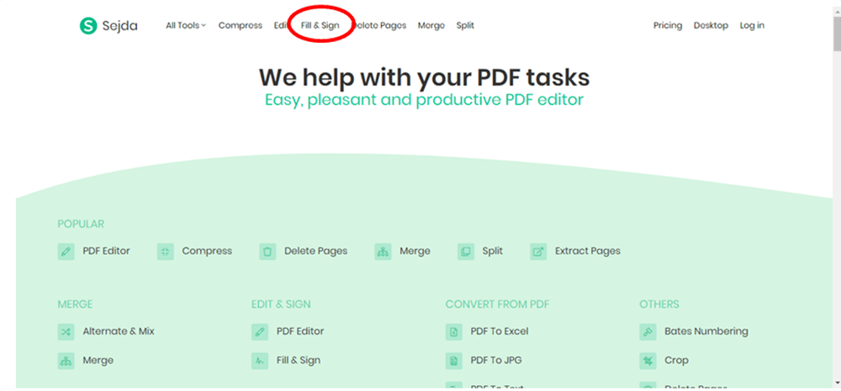Screen dimensions: 841x391
Task: Click the PDF To Excel icon
Action: [454, 331]
